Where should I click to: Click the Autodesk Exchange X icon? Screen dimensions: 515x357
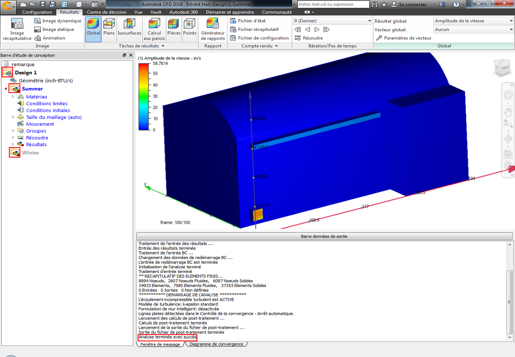(x=442, y=4)
